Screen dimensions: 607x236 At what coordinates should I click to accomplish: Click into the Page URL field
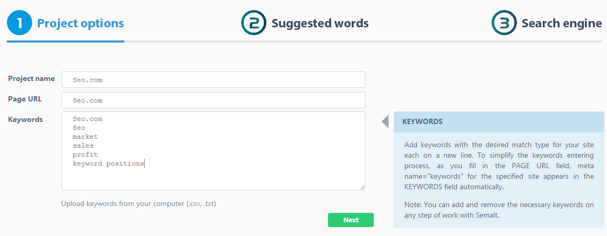point(213,100)
